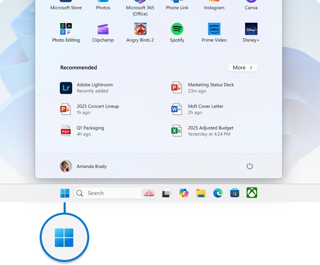Open Photos pinned app label

click(x=103, y=8)
